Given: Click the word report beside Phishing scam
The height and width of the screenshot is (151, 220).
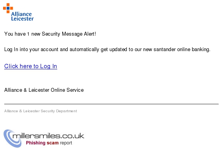Looking at the screenshot, I should [66, 143].
